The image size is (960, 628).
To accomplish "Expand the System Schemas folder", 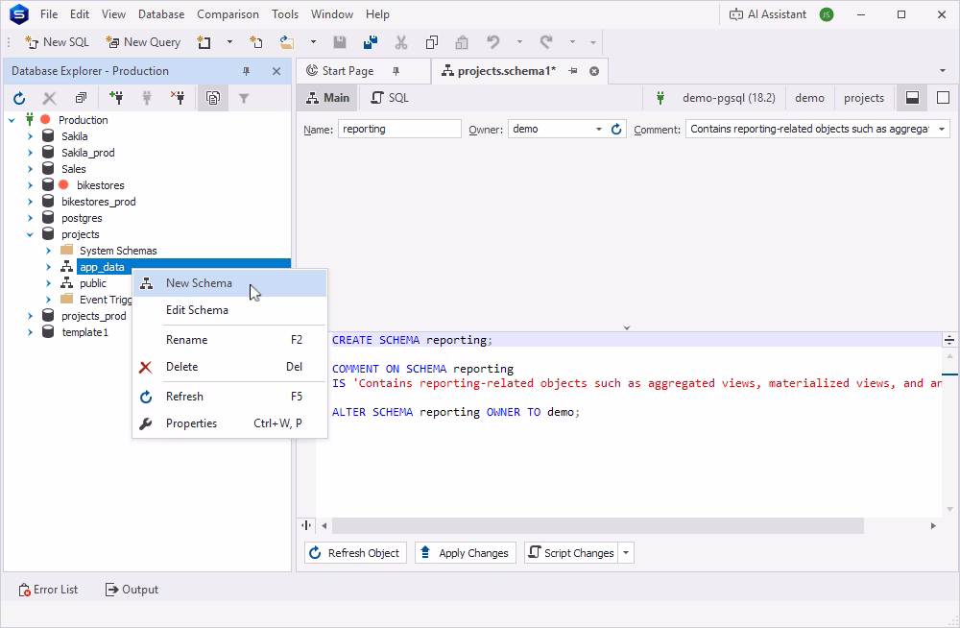I will point(48,251).
